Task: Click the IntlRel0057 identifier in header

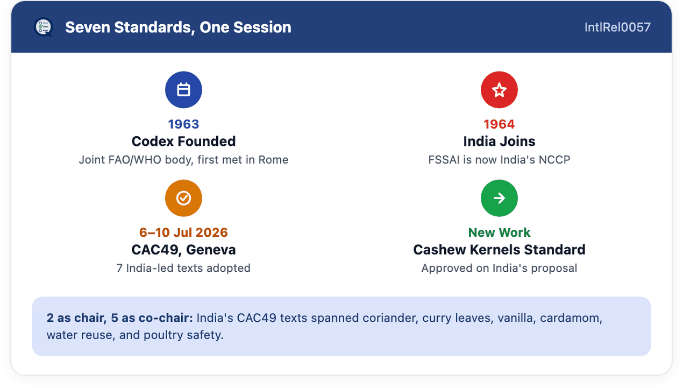Action: 617,27
